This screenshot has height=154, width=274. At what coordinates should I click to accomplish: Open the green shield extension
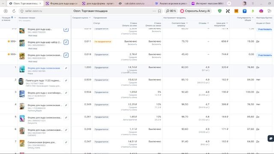tap(220, 11)
